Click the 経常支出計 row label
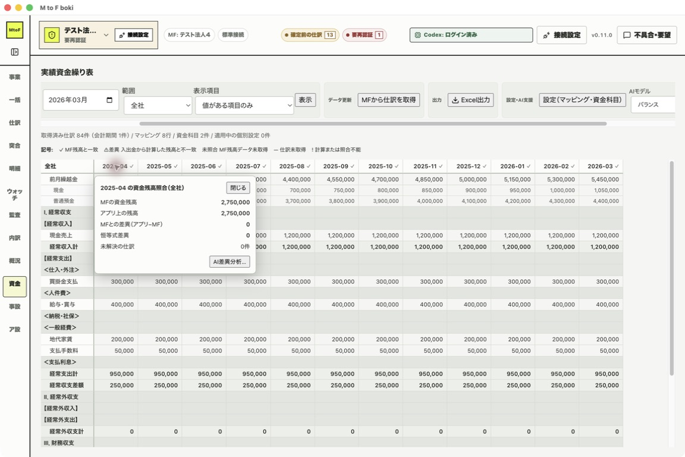This screenshot has height=457, width=685. [64, 374]
